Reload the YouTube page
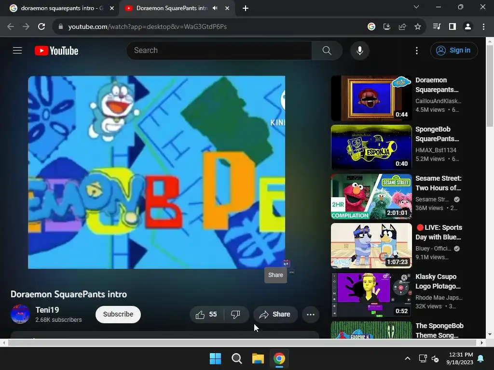 tap(41, 27)
